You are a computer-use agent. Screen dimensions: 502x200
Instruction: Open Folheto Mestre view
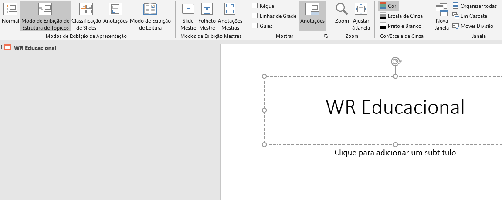pyautogui.click(x=207, y=16)
